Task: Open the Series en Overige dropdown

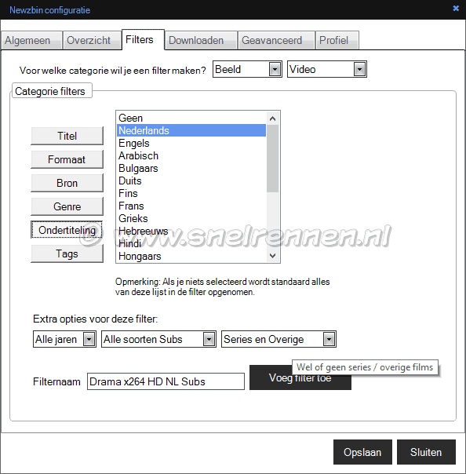Action: [279, 339]
